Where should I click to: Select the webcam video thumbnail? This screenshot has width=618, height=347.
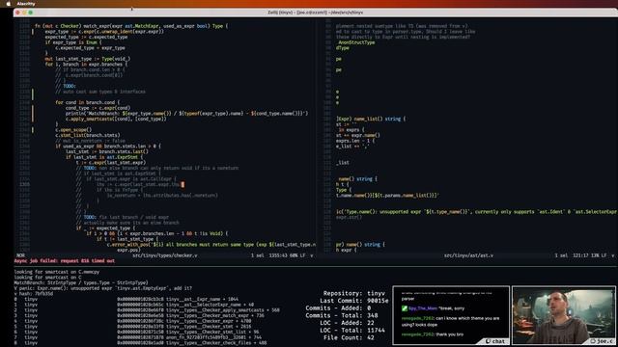click(x=564, y=315)
